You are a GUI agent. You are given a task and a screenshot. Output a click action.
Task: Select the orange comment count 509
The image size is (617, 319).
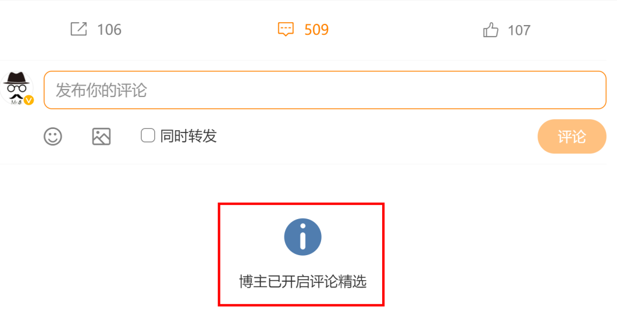click(316, 30)
